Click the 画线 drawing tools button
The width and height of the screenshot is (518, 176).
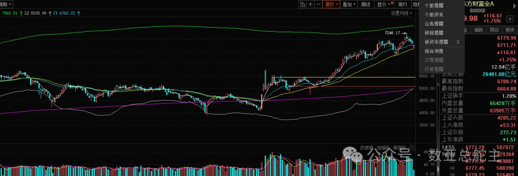click(x=366, y=4)
